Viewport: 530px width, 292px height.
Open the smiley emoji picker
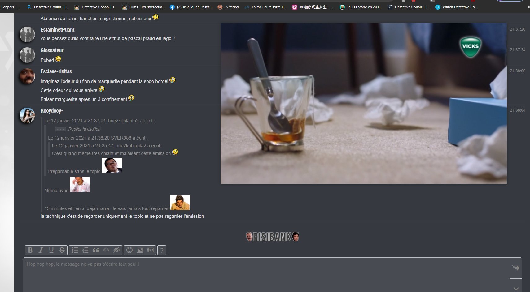(x=129, y=250)
